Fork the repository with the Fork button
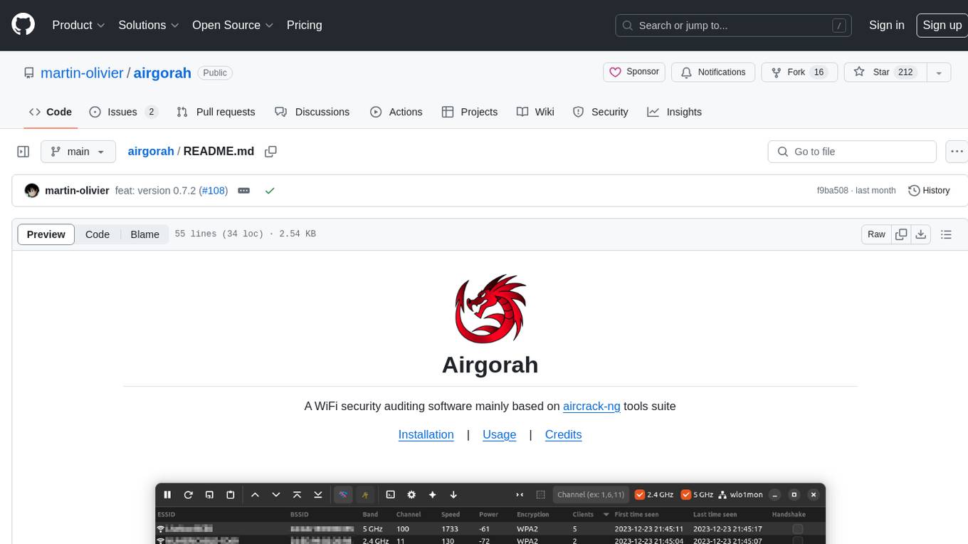The height and width of the screenshot is (544, 968). click(x=799, y=72)
